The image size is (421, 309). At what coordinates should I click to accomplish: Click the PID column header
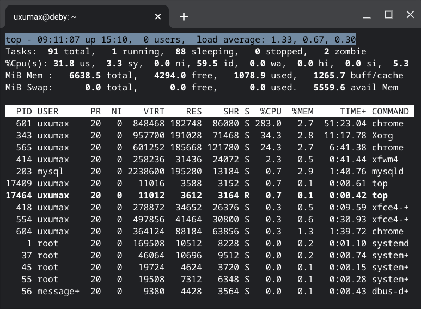24,111
